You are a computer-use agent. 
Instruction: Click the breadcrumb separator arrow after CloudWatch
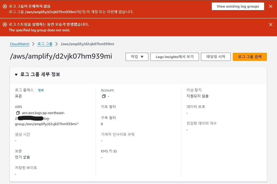33,44
